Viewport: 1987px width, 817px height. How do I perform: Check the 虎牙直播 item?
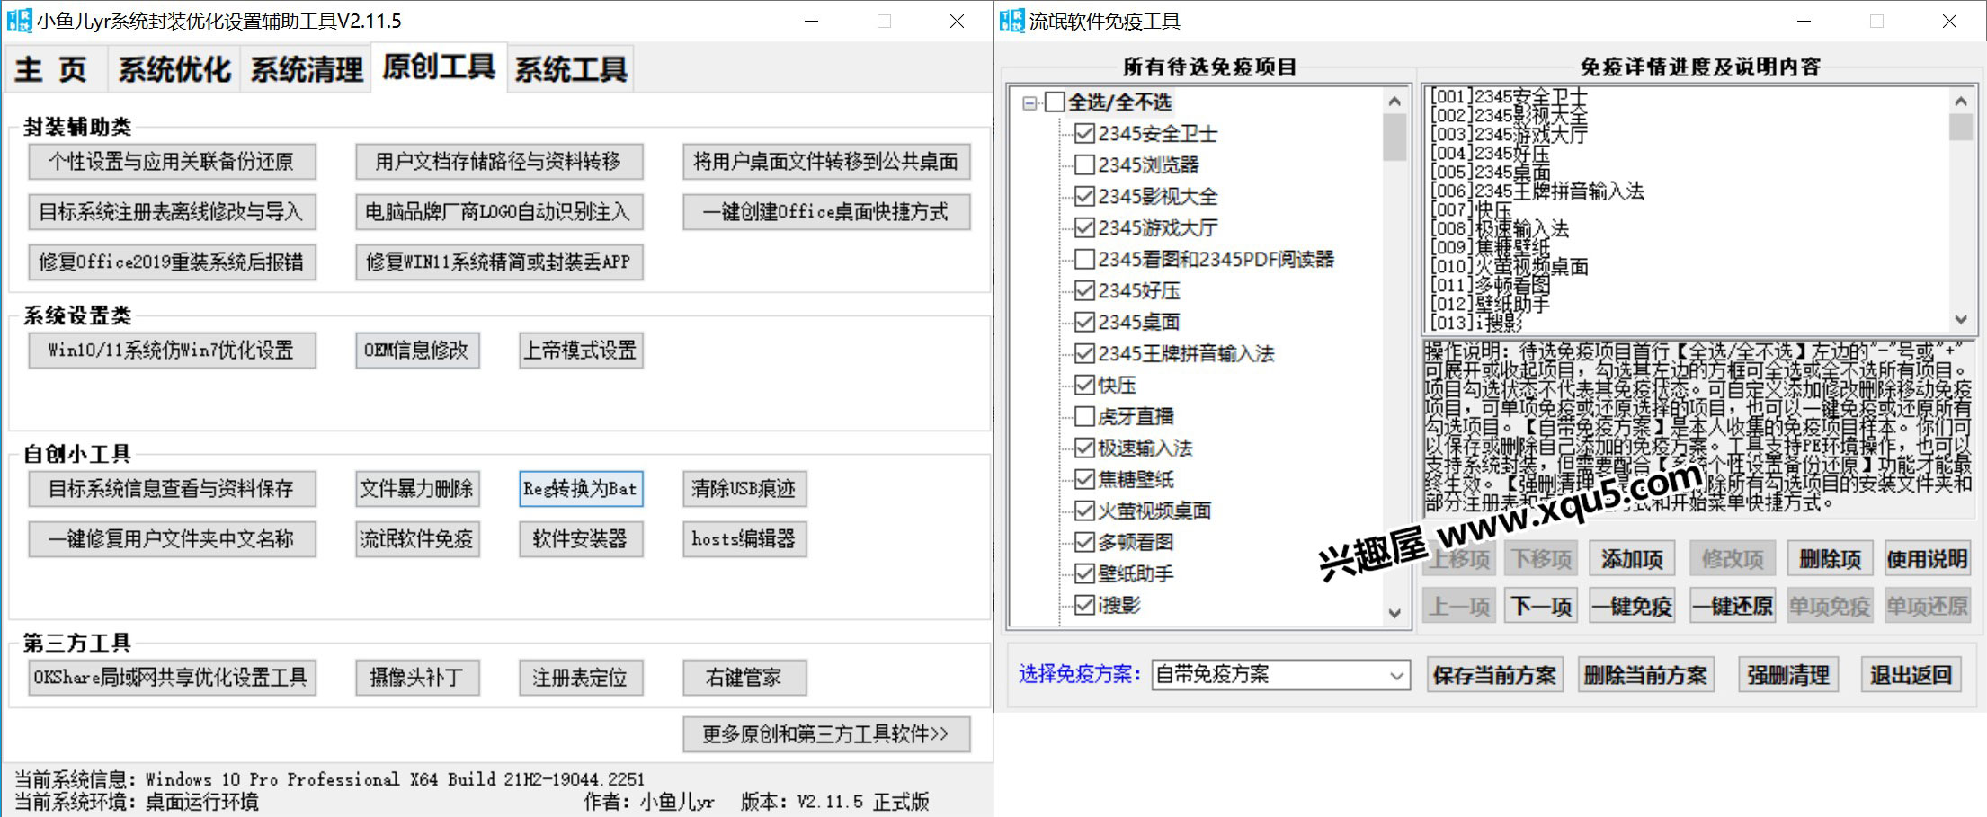point(1084,417)
